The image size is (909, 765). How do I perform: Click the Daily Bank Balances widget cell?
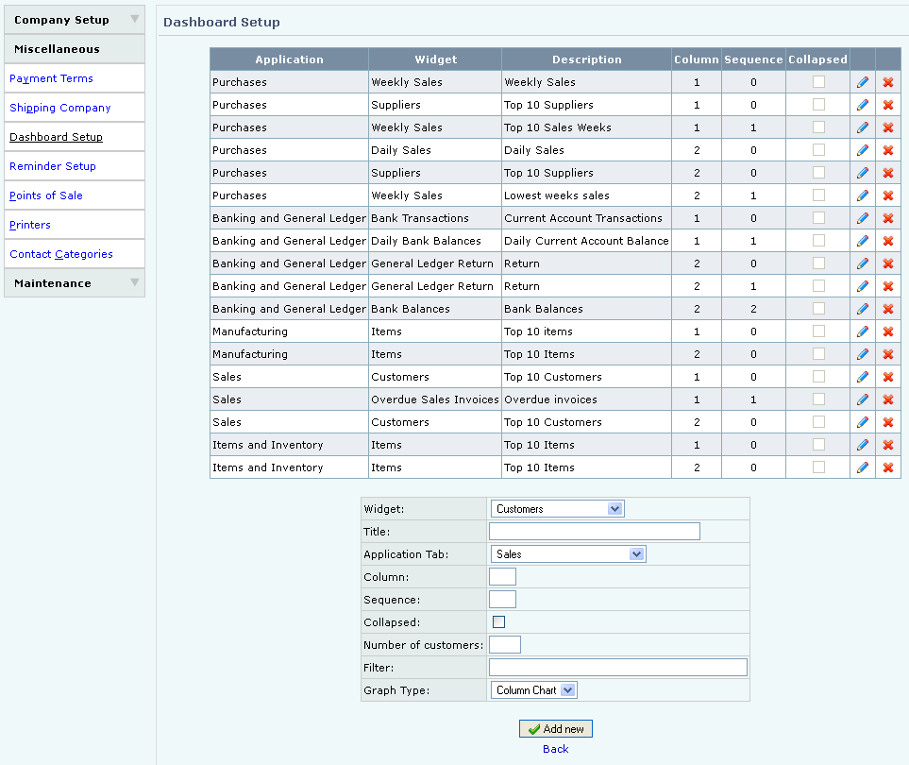[435, 241]
